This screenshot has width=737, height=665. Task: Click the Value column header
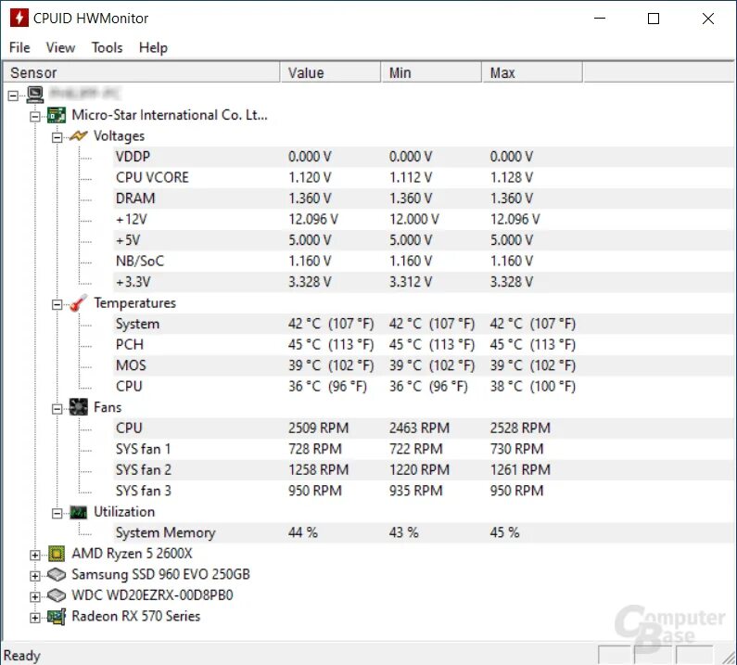coord(331,73)
